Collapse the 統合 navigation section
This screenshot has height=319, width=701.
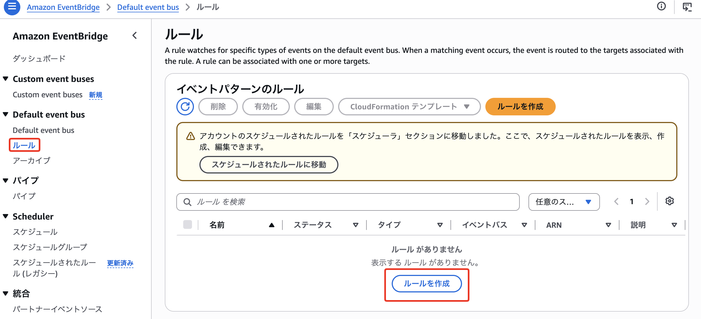pyautogui.click(x=5, y=294)
